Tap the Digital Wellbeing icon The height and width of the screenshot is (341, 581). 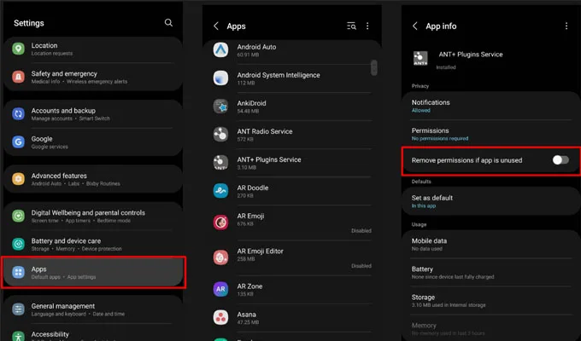[x=18, y=216]
